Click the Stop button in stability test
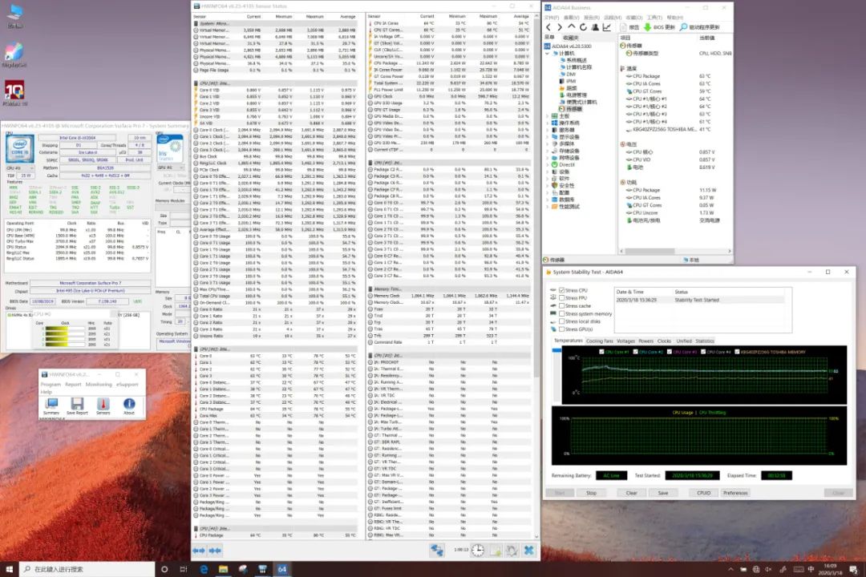This screenshot has width=866, height=577. (591, 493)
